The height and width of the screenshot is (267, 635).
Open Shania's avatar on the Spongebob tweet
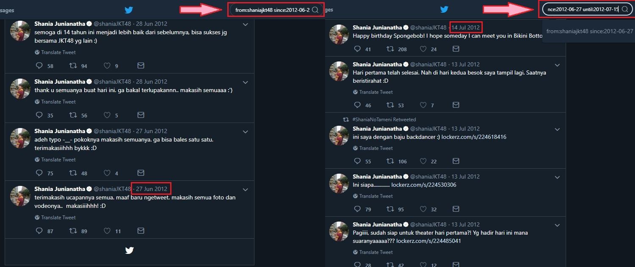click(339, 34)
